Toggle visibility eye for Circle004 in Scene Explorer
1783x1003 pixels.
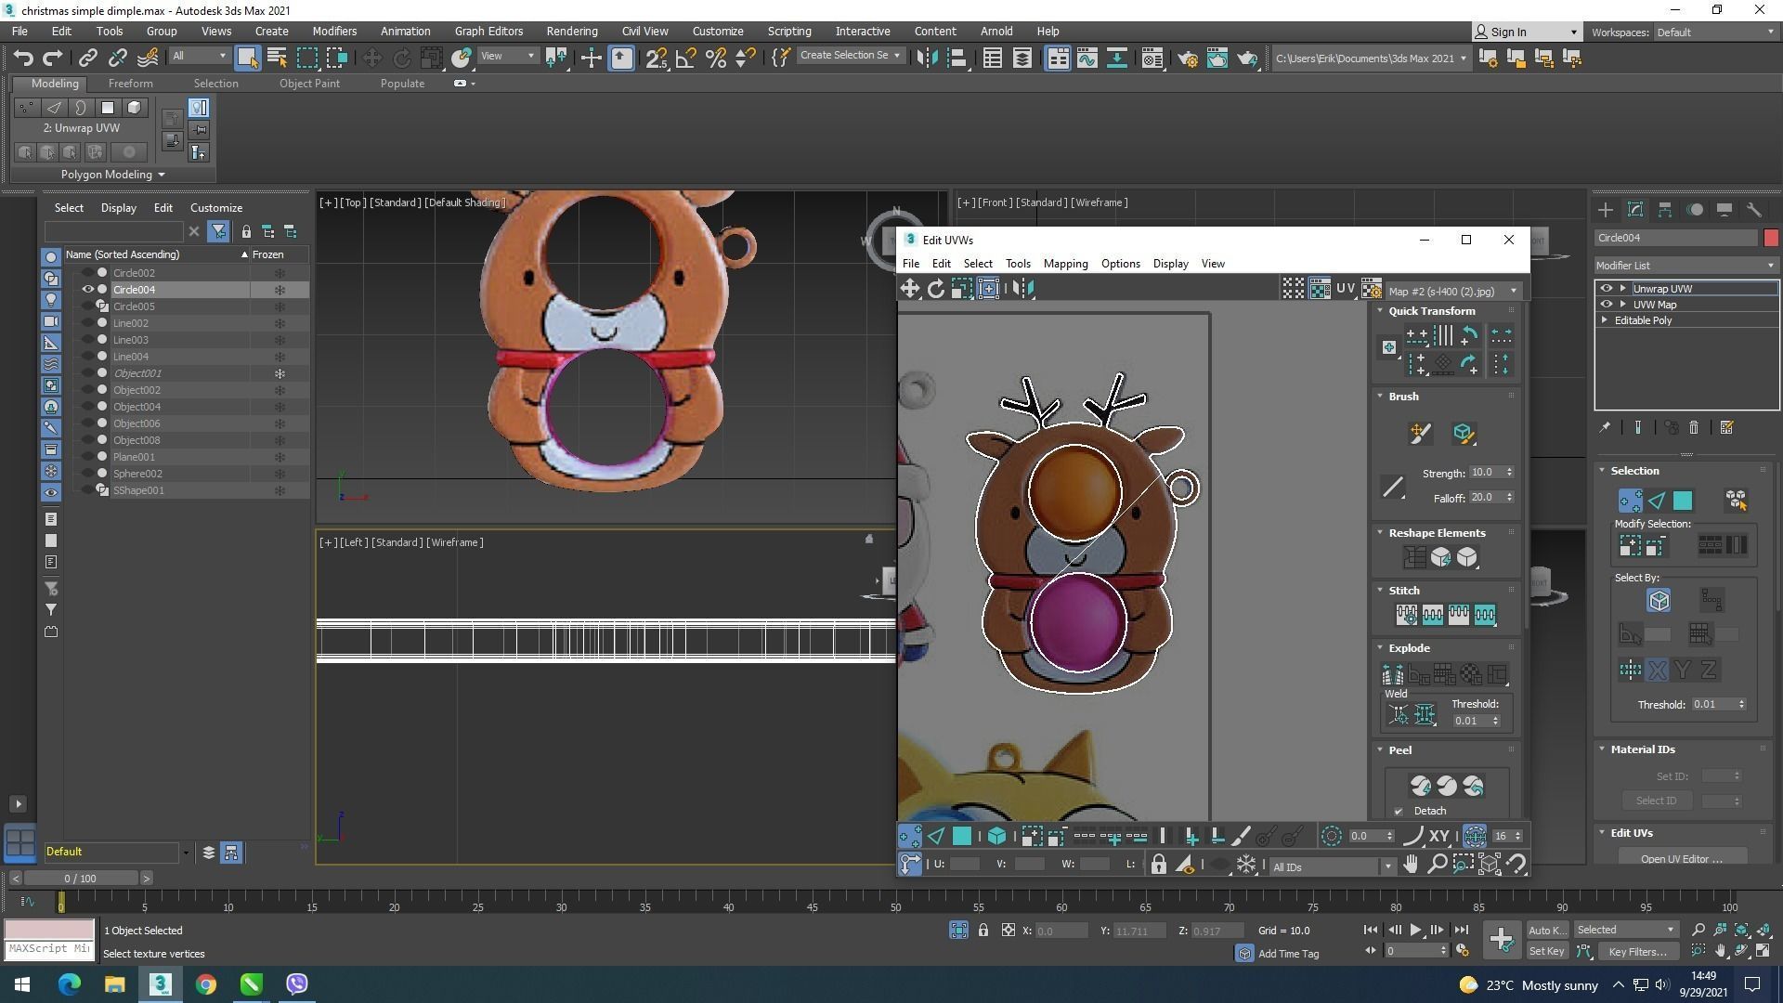pos(88,290)
